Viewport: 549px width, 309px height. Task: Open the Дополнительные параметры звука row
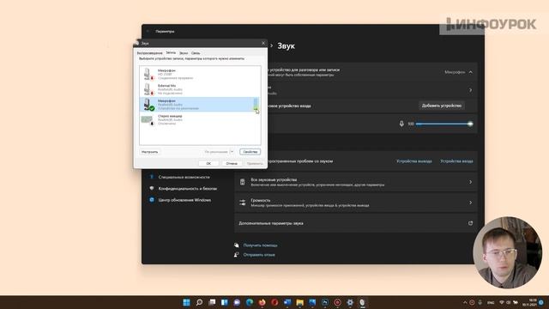(x=356, y=223)
